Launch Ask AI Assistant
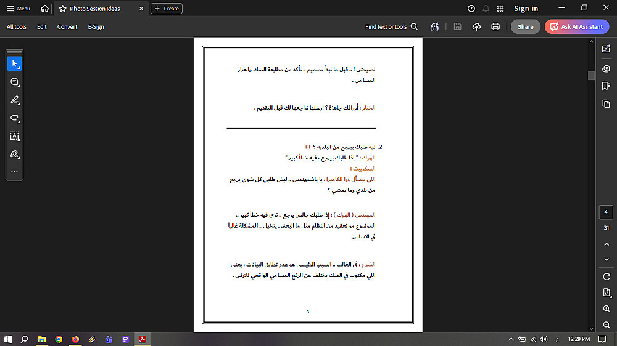The image size is (617, 346). (577, 26)
